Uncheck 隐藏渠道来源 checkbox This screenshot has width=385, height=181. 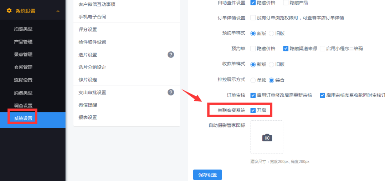[286, 49]
